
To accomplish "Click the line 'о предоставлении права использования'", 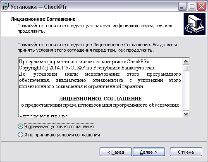I will coord(100,105).
